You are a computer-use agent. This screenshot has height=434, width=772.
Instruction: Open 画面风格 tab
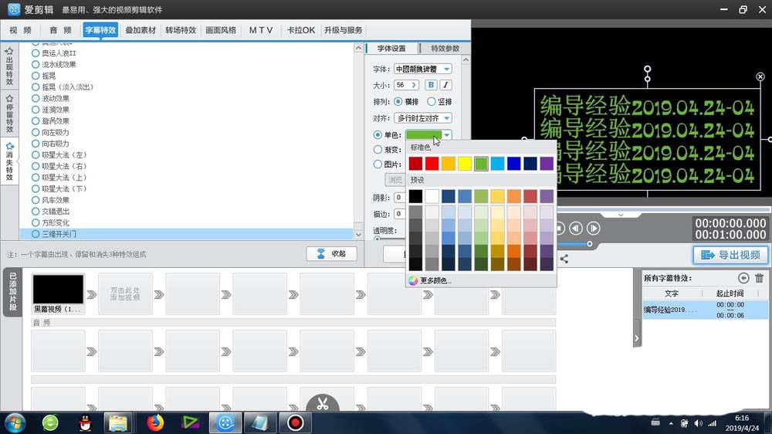pos(221,30)
